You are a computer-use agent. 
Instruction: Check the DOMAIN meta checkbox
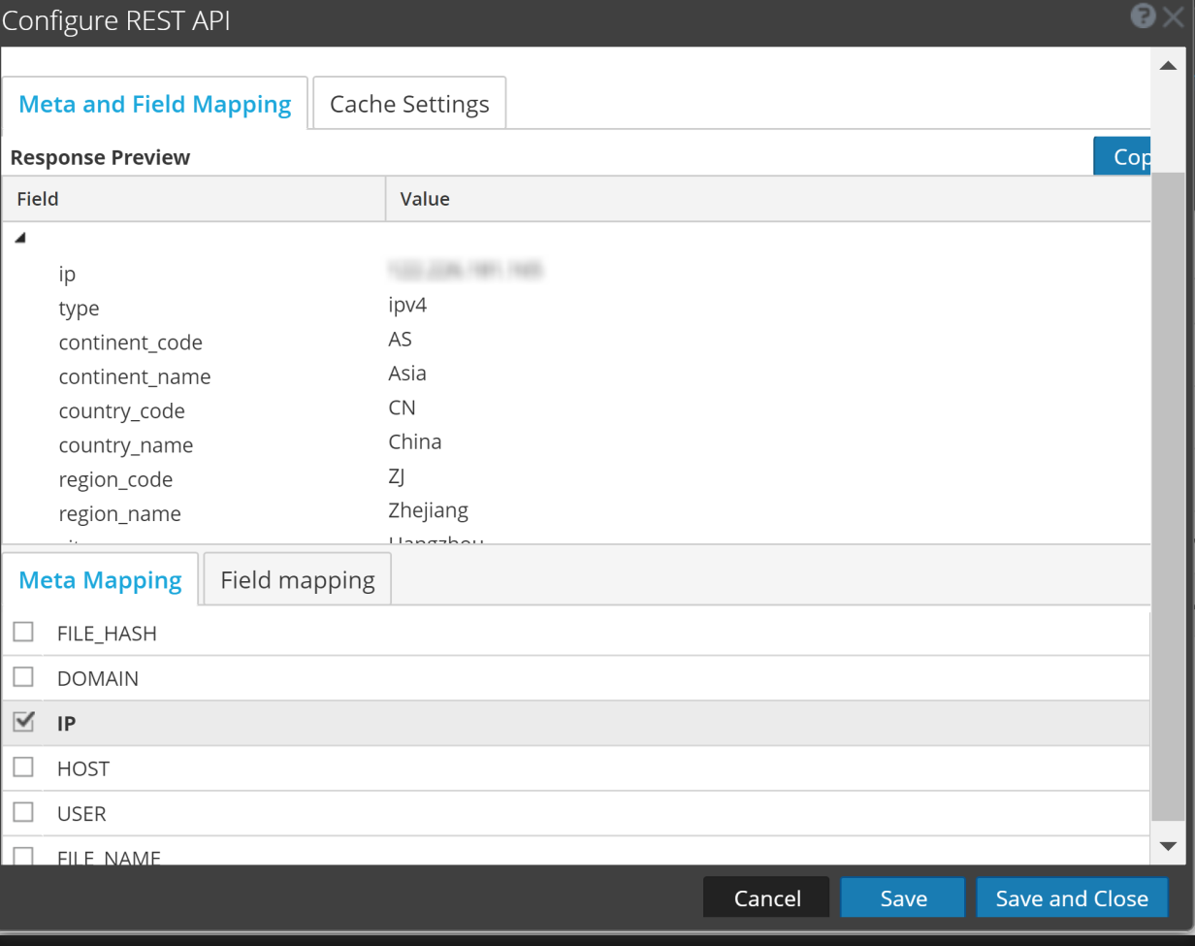(23, 677)
